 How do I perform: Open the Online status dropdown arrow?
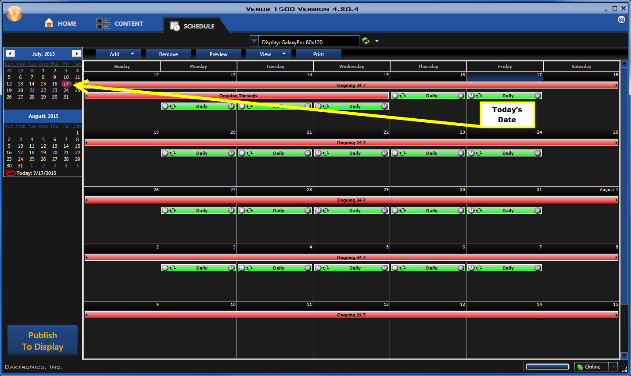coord(613,367)
